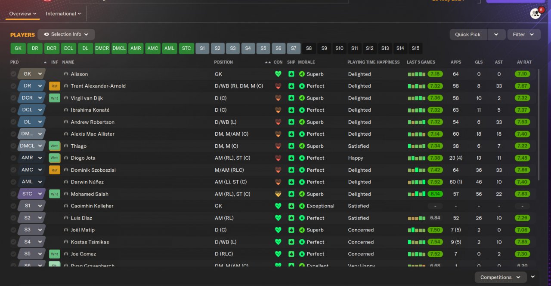Click Luis Díaz's last 5 games form bars

(x=417, y=218)
